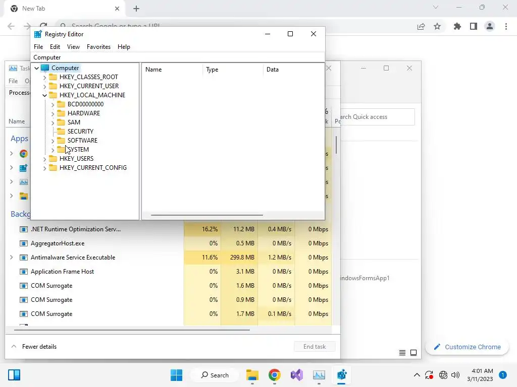Click the Customize Chrome button
517x387 pixels.
(x=467, y=347)
